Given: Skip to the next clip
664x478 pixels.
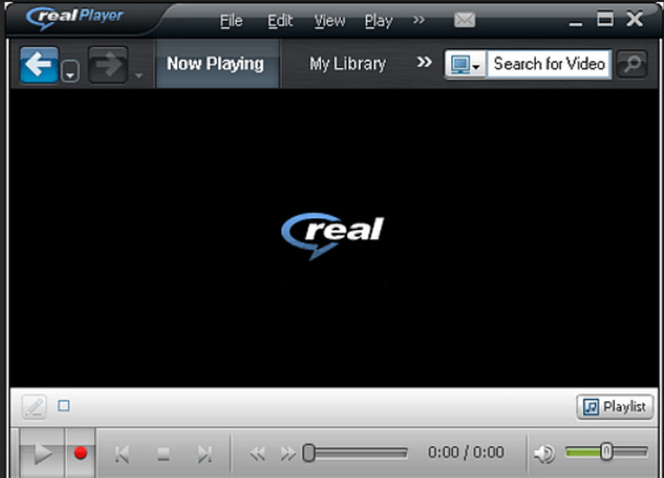Looking at the screenshot, I should (205, 454).
